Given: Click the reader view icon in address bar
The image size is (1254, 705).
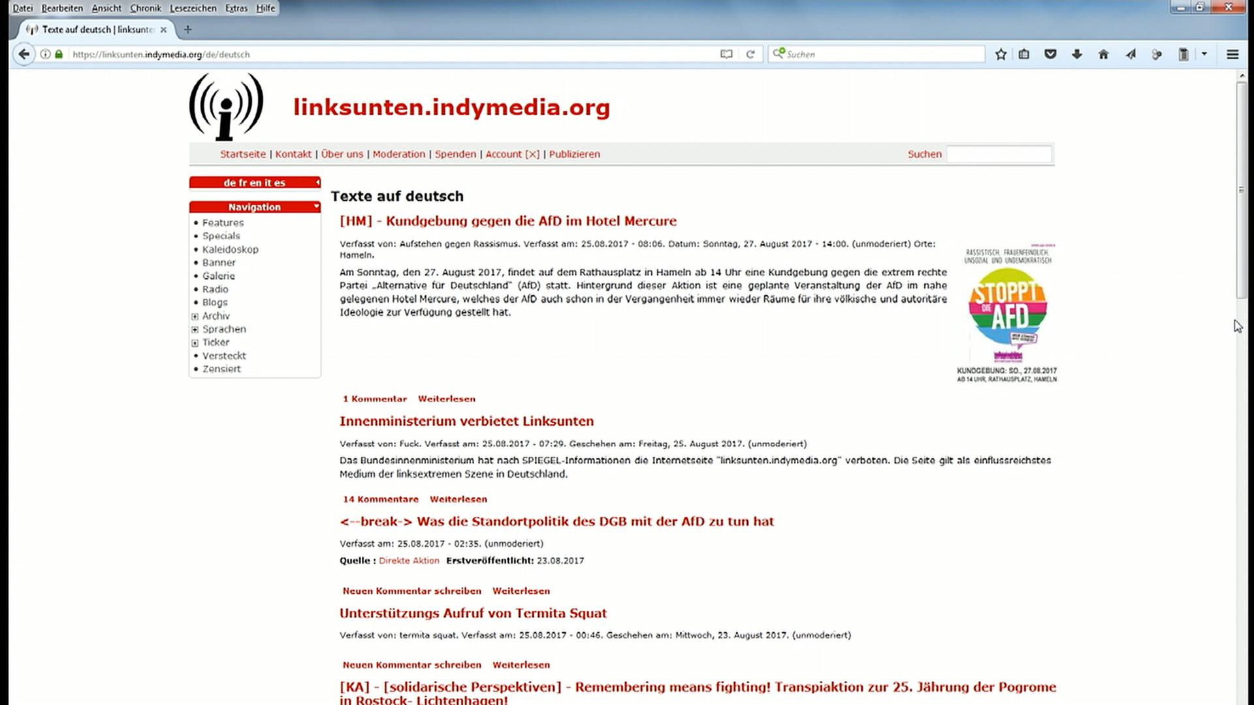Looking at the screenshot, I should [726, 54].
